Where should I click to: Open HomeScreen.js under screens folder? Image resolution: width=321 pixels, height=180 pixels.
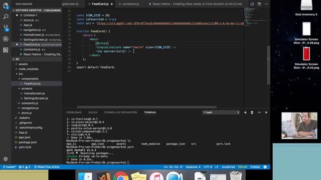coord(34,93)
